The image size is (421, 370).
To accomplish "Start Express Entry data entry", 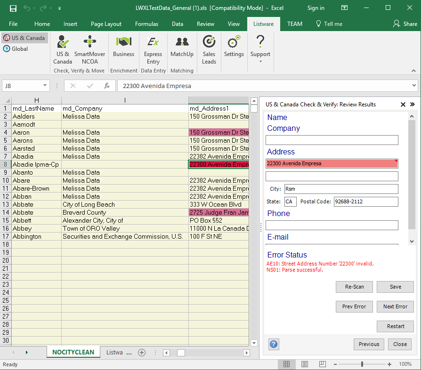I will point(153,49).
